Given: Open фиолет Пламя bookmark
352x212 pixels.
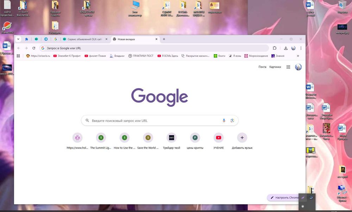Looking at the screenshot, I should click(95, 56).
